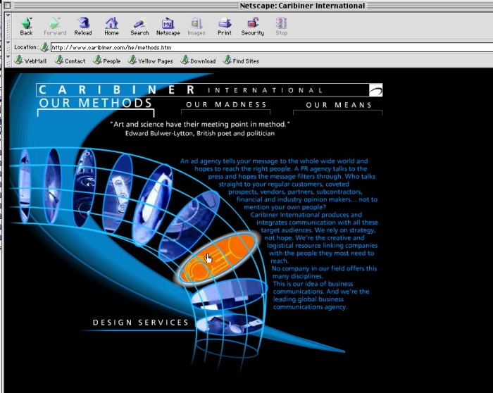This screenshot has width=493, height=393.
Task: Click the lowest oval beside DESIGN SERVICES
Action: pos(230,325)
